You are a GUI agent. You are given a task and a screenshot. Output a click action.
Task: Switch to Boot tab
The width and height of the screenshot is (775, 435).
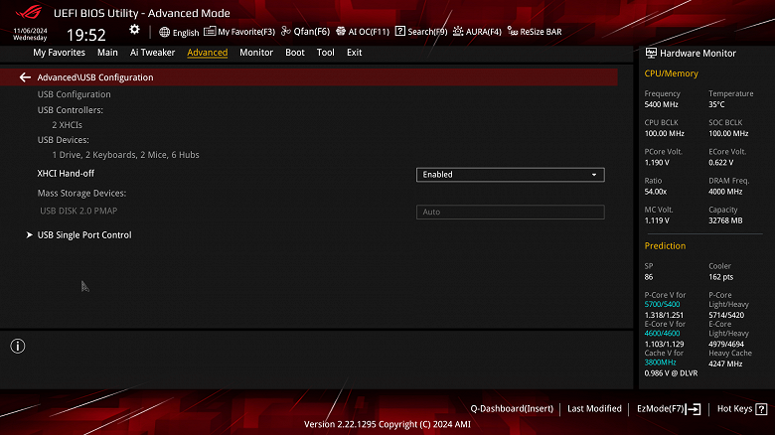coord(294,53)
